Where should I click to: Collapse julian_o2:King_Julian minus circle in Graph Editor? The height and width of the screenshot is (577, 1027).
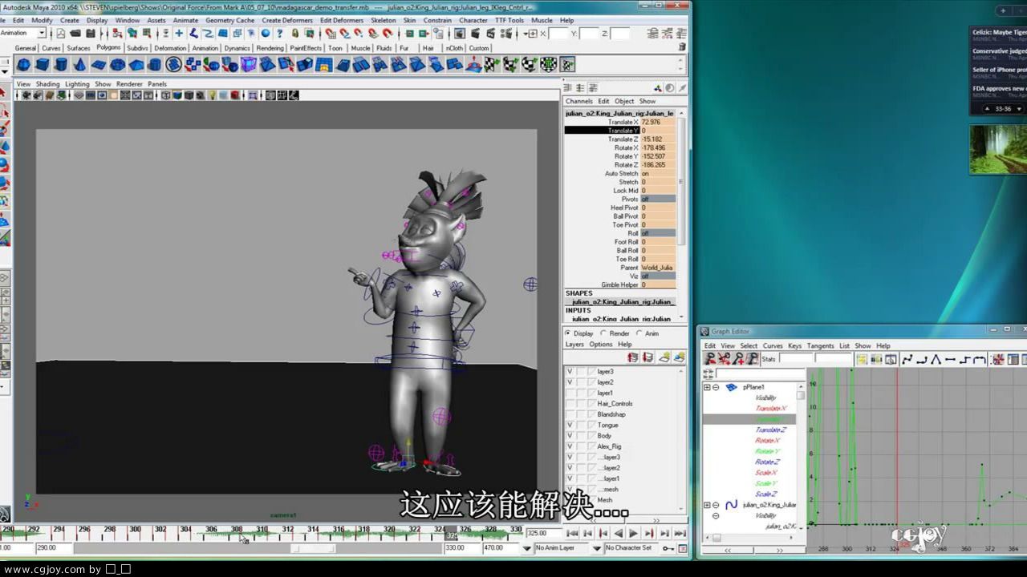pos(716,506)
